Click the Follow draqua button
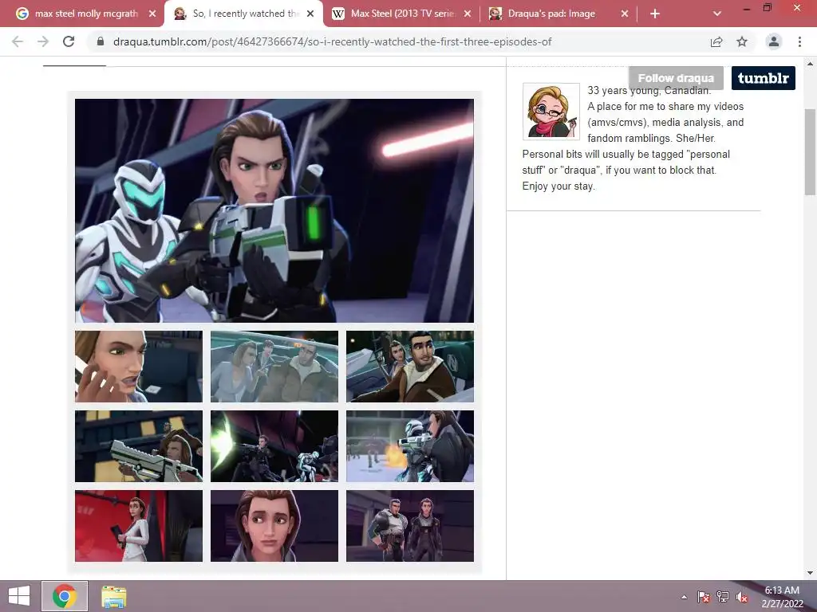 (676, 78)
